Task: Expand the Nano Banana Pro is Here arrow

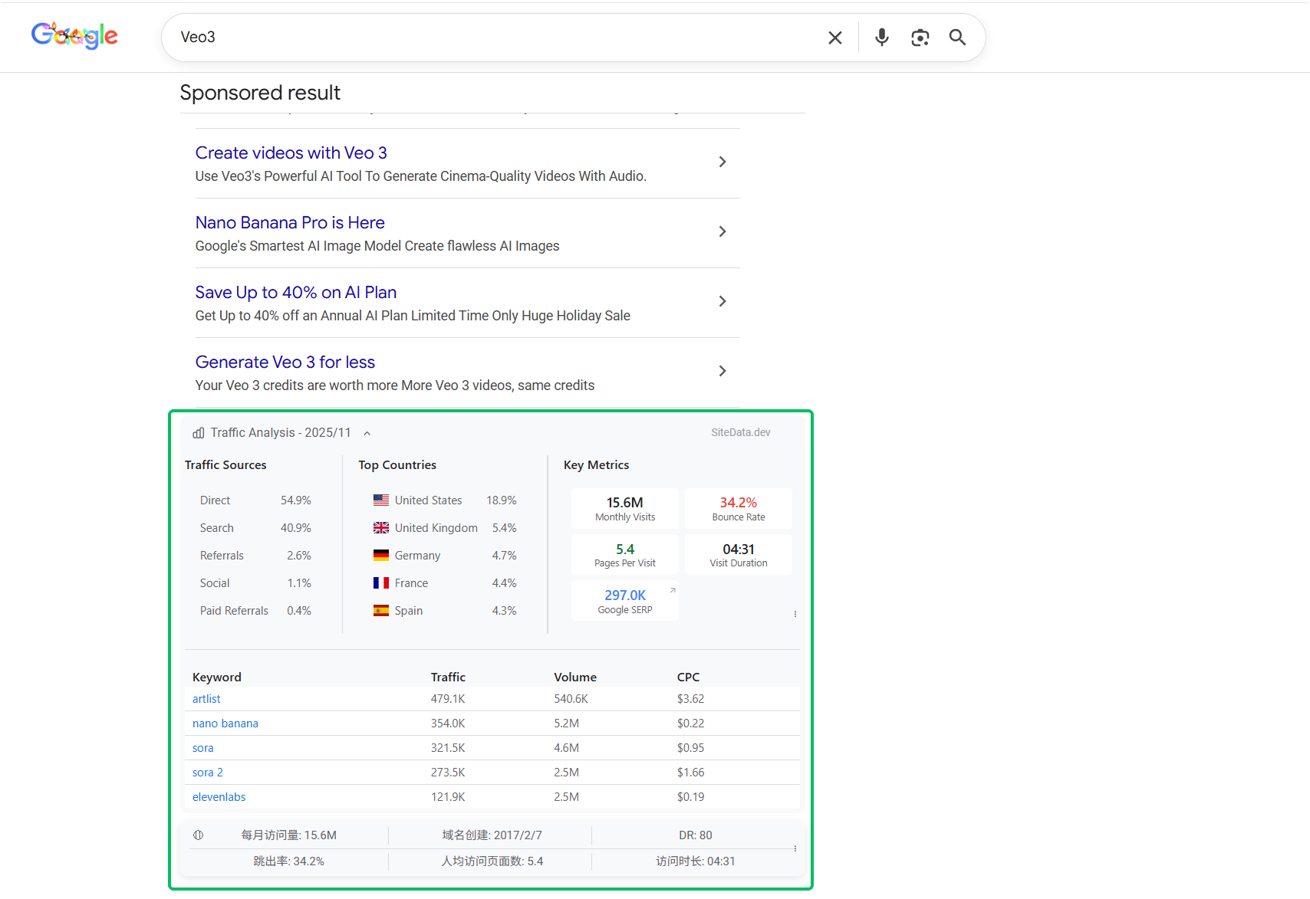Action: pos(722,231)
